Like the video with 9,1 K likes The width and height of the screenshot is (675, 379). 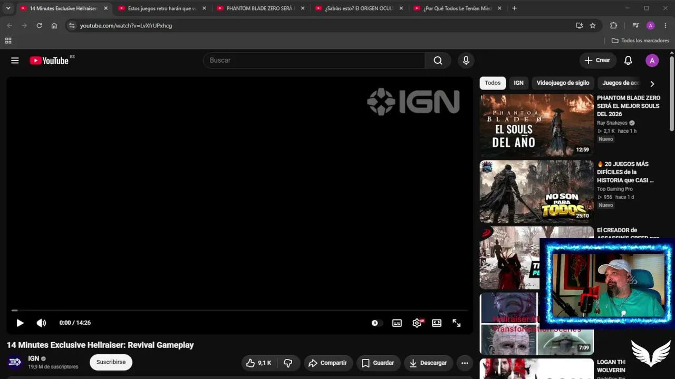[x=258, y=363]
